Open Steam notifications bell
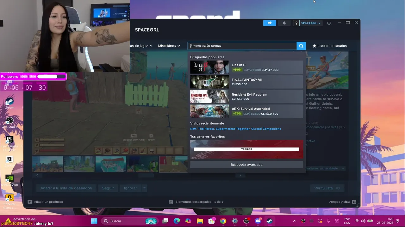The image size is (405, 227). 284,23
